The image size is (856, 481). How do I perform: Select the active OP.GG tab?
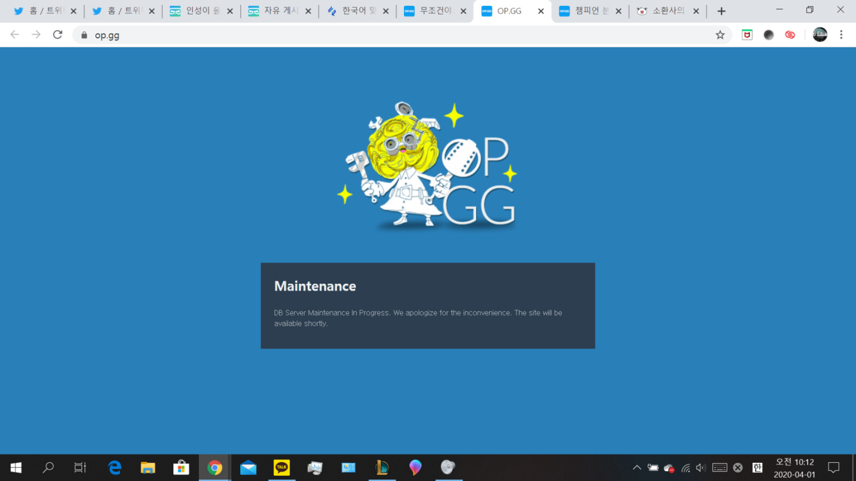coord(512,11)
